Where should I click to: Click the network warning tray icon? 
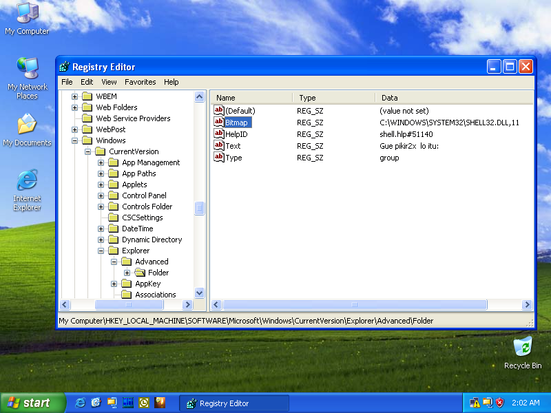pyautogui.click(x=475, y=403)
